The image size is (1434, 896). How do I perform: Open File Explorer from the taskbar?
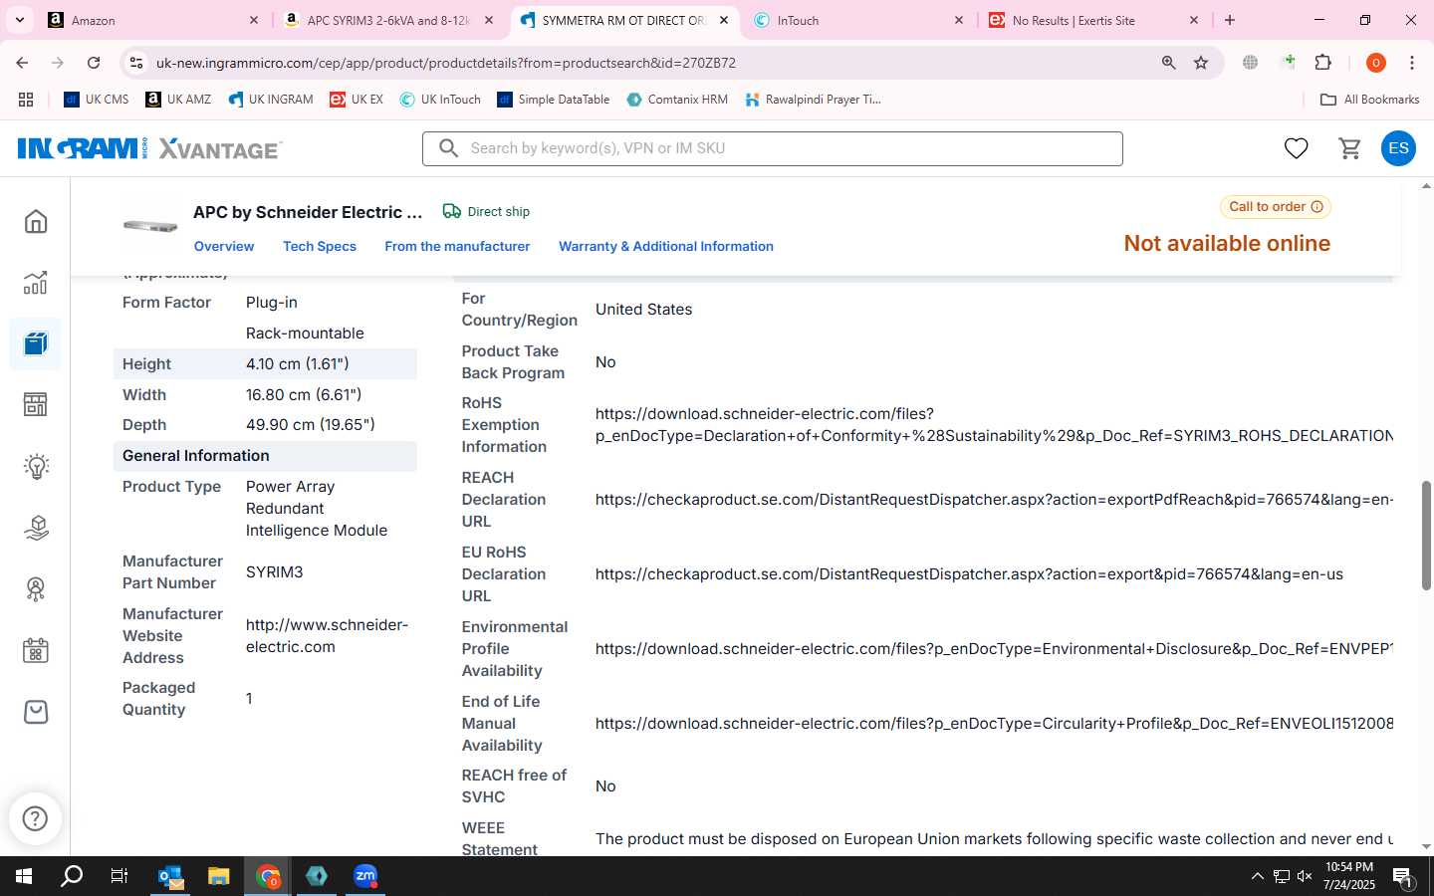click(218, 876)
